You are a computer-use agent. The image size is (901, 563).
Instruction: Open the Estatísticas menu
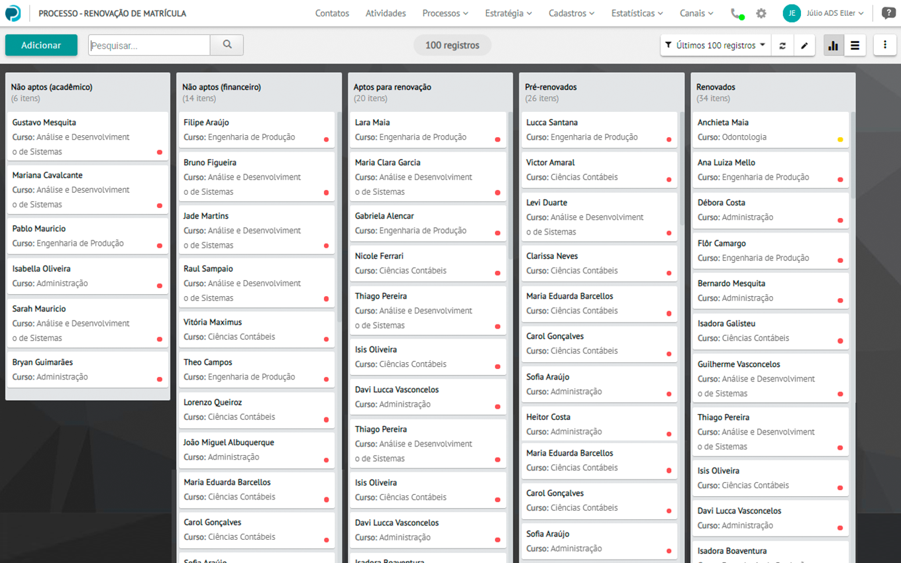point(637,13)
